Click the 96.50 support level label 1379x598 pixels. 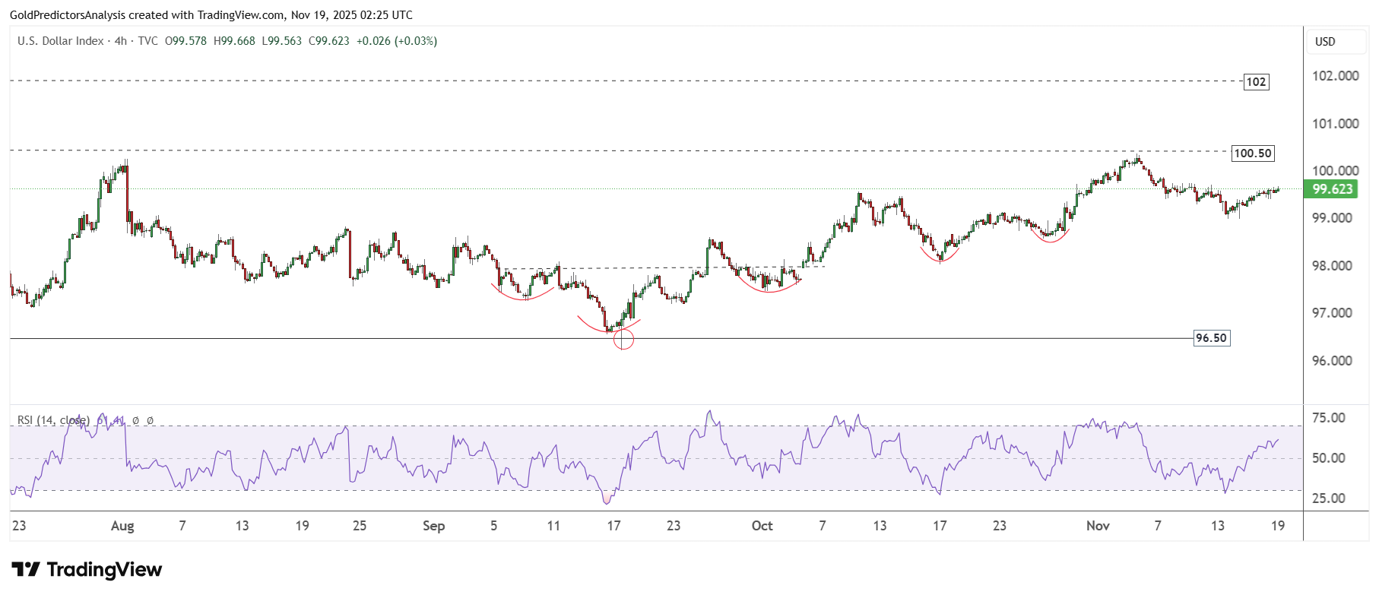pyautogui.click(x=1211, y=338)
